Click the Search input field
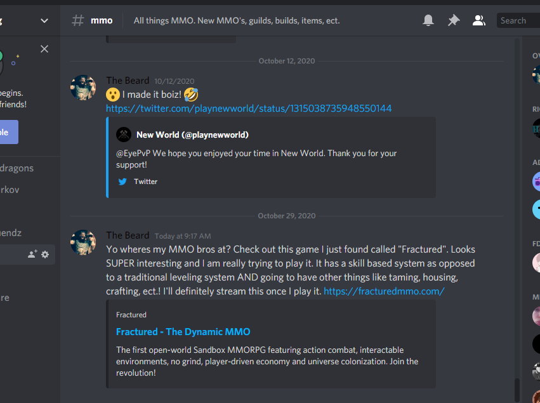 pos(518,20)
